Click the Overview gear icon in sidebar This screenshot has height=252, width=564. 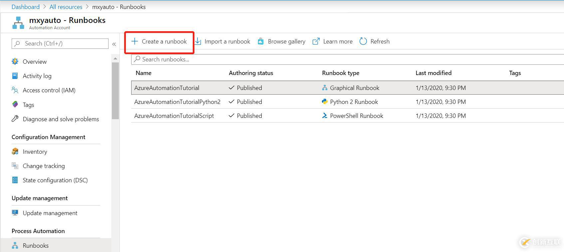pos(15,61)
